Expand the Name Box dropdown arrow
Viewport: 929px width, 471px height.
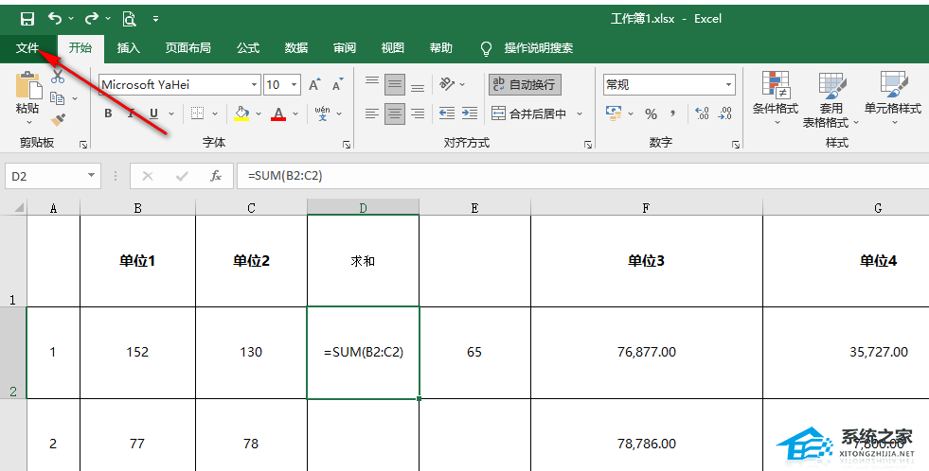coord(91,176)
